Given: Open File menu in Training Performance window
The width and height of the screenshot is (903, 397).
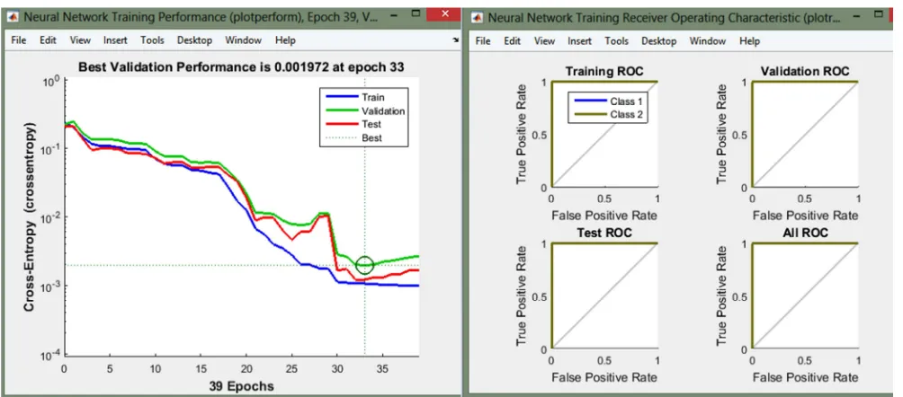Looking at the screenshot, I should click(18, 40).
